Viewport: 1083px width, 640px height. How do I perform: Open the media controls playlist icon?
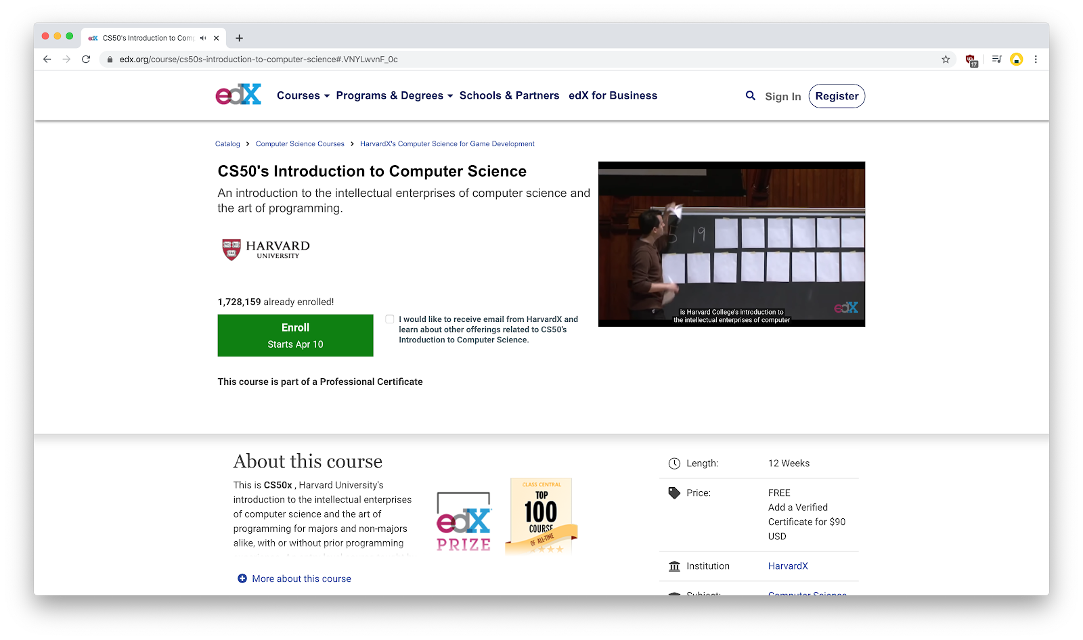[996, 60]
